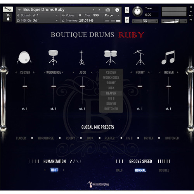Screen dimensions: 194x194
Task: Click previous snare mix arrow left of WORKHORSE
Action: [x=45, y=73]
